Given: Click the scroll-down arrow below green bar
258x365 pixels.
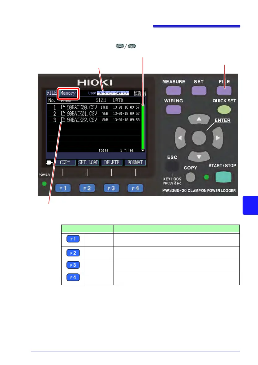Looking at the screenshot, I should 143,151.
